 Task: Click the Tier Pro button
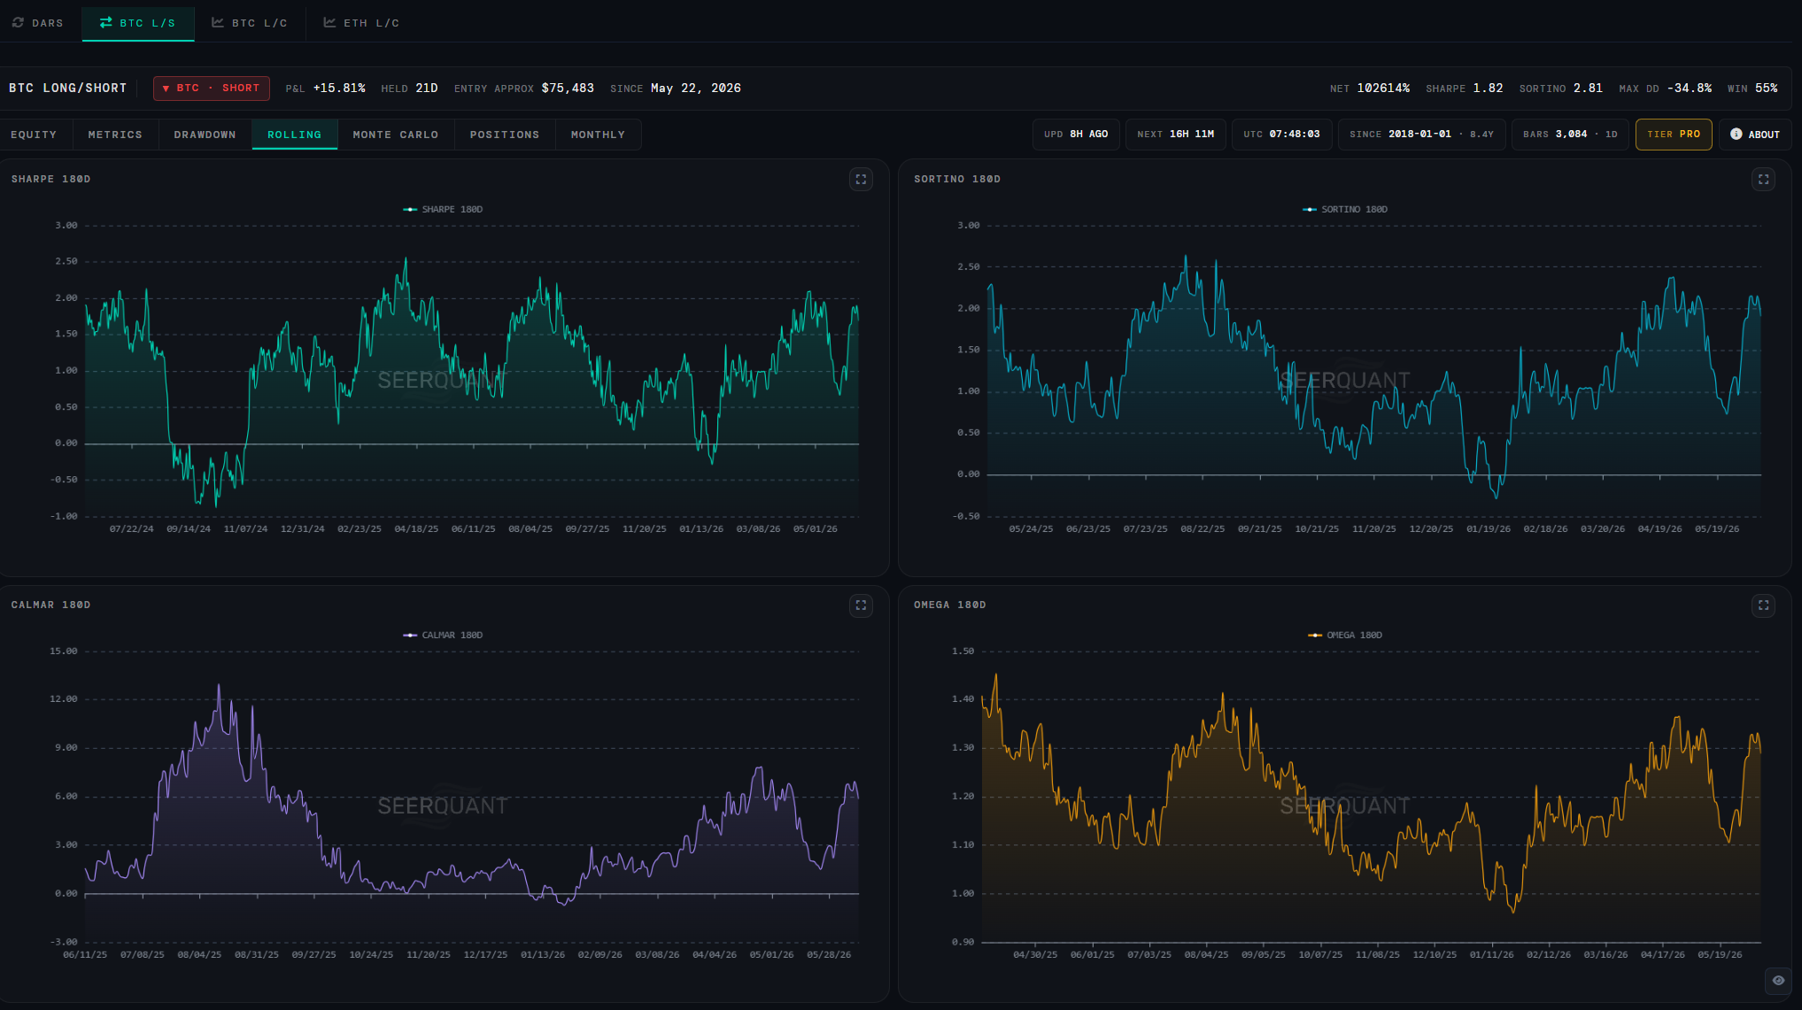pos(1674,135)
